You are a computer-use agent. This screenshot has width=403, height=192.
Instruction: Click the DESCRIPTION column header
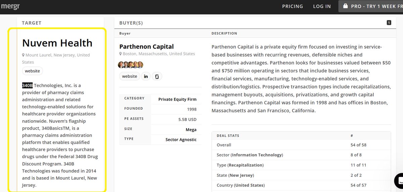pos(224,34)
